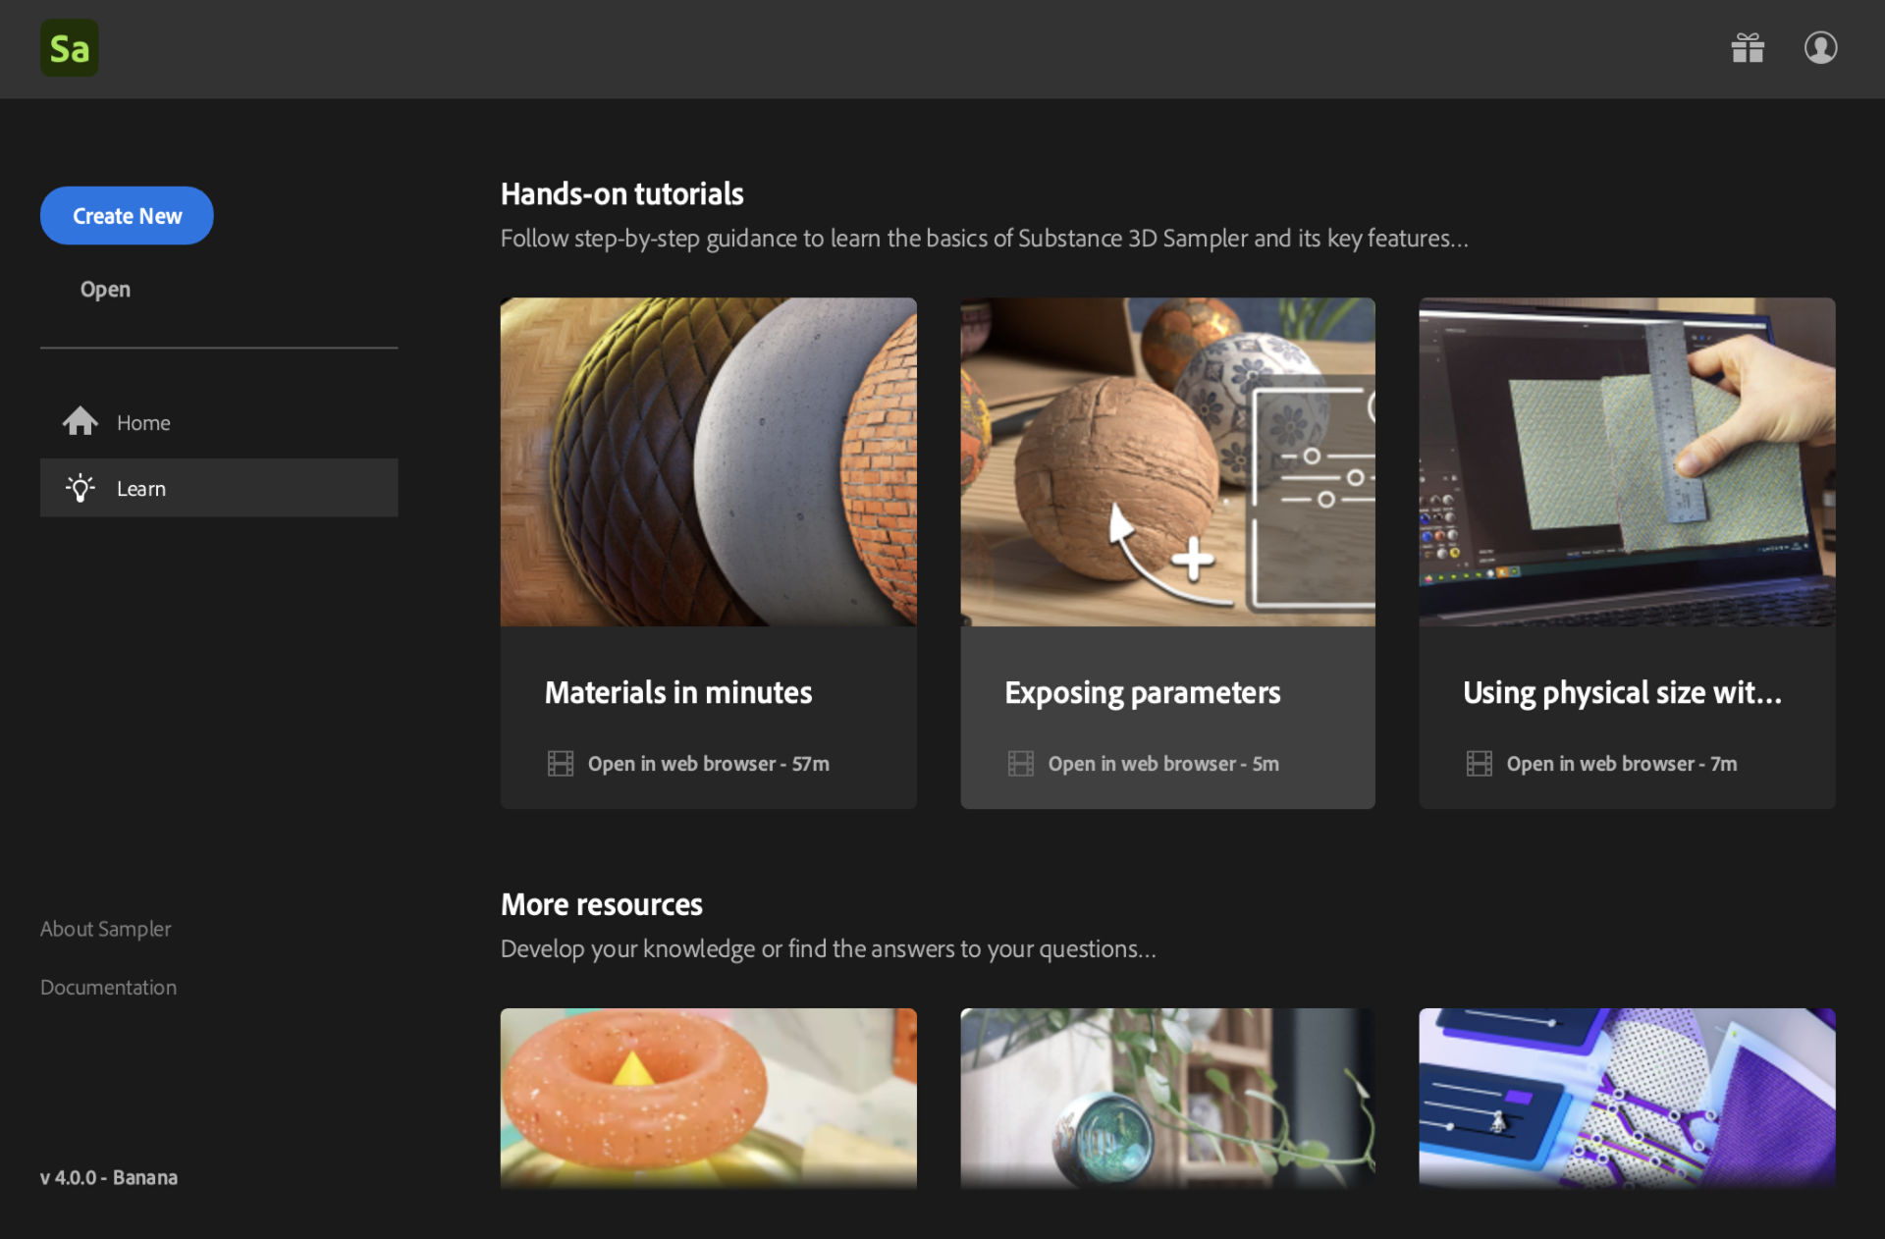Click the film icon on Using physical size card
This screenshot has height=1239, width=1885.
click(x=1479, y=763)
